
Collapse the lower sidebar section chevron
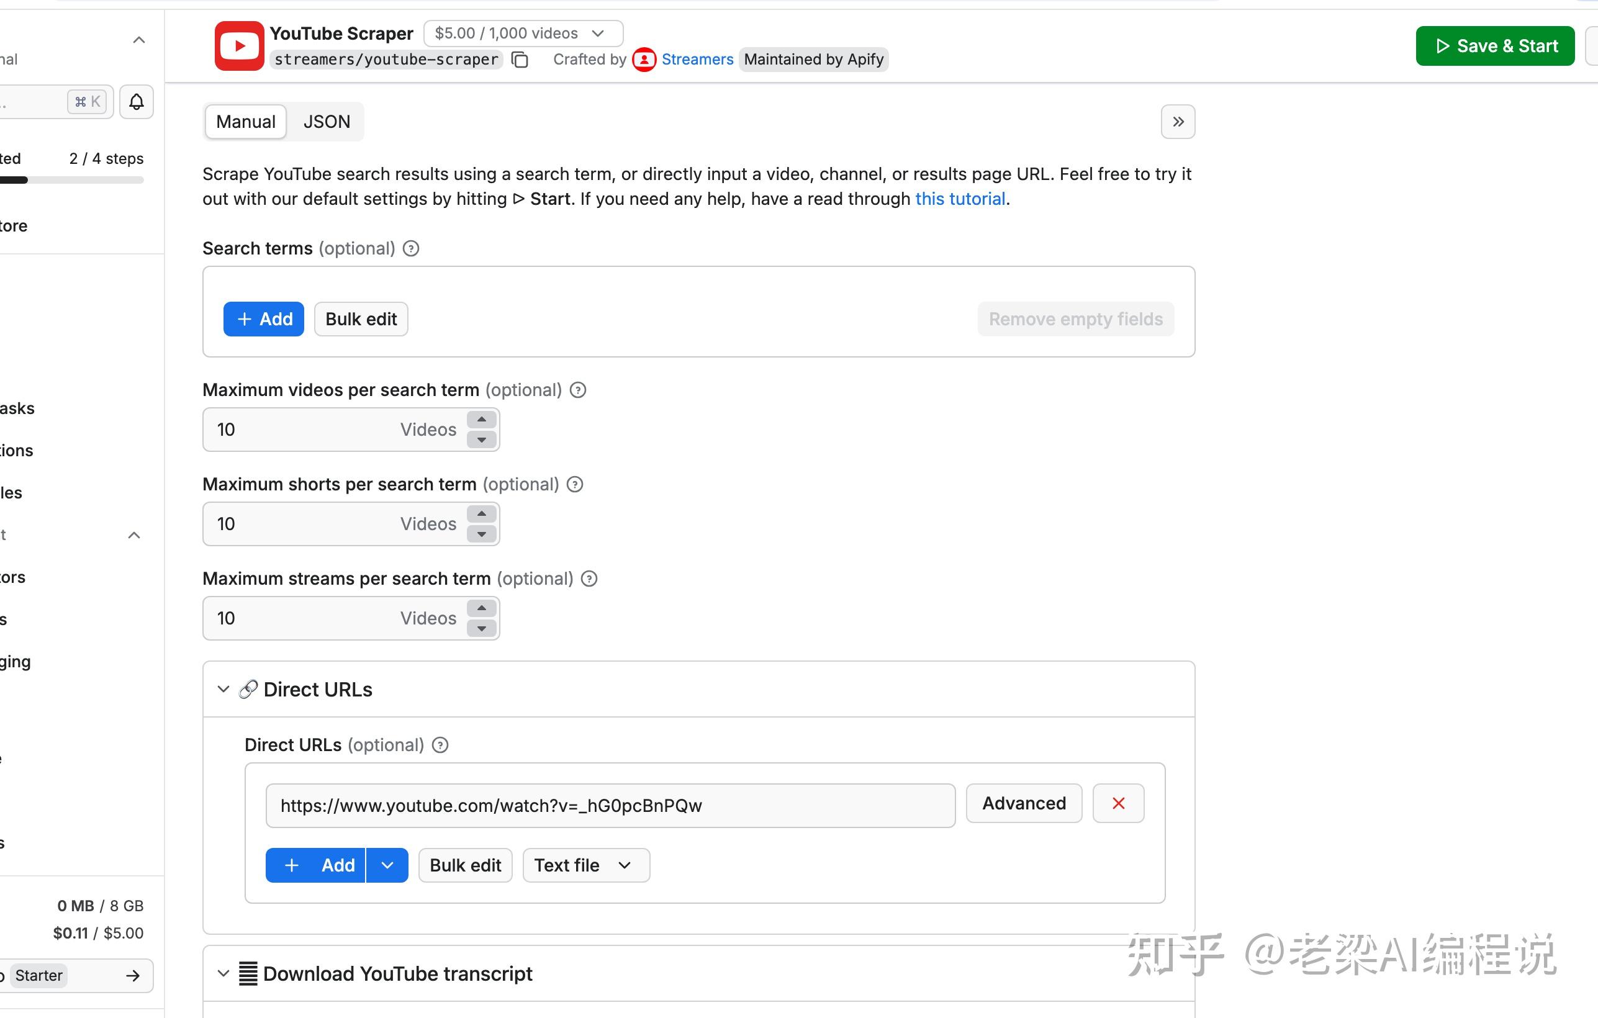pyautogui.click(x=134, y=535)
